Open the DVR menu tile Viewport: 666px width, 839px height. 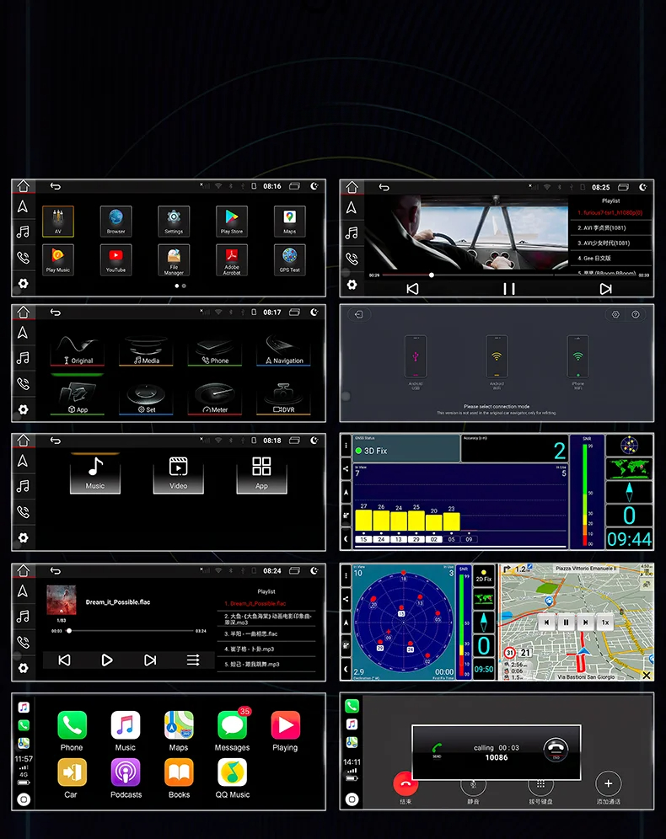click(x=284, y=399)
